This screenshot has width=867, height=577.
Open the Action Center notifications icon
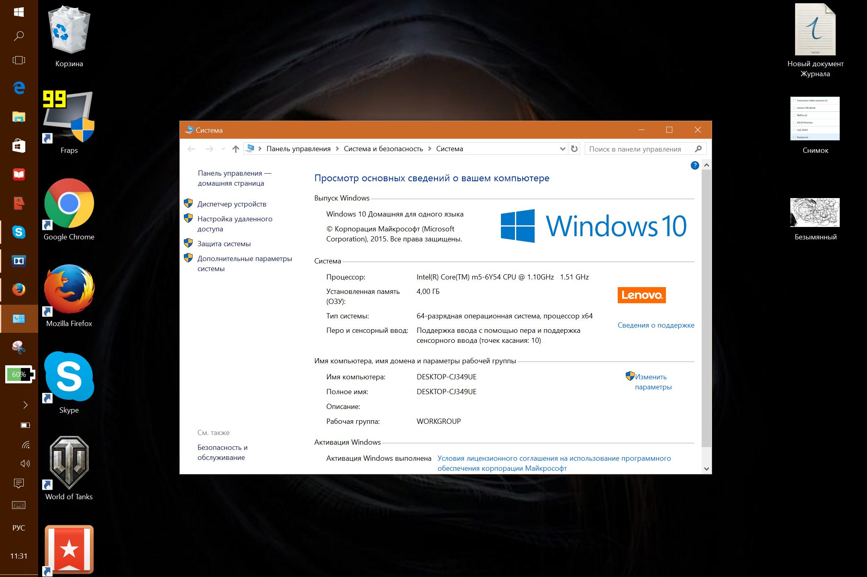(x=19, y=483)
